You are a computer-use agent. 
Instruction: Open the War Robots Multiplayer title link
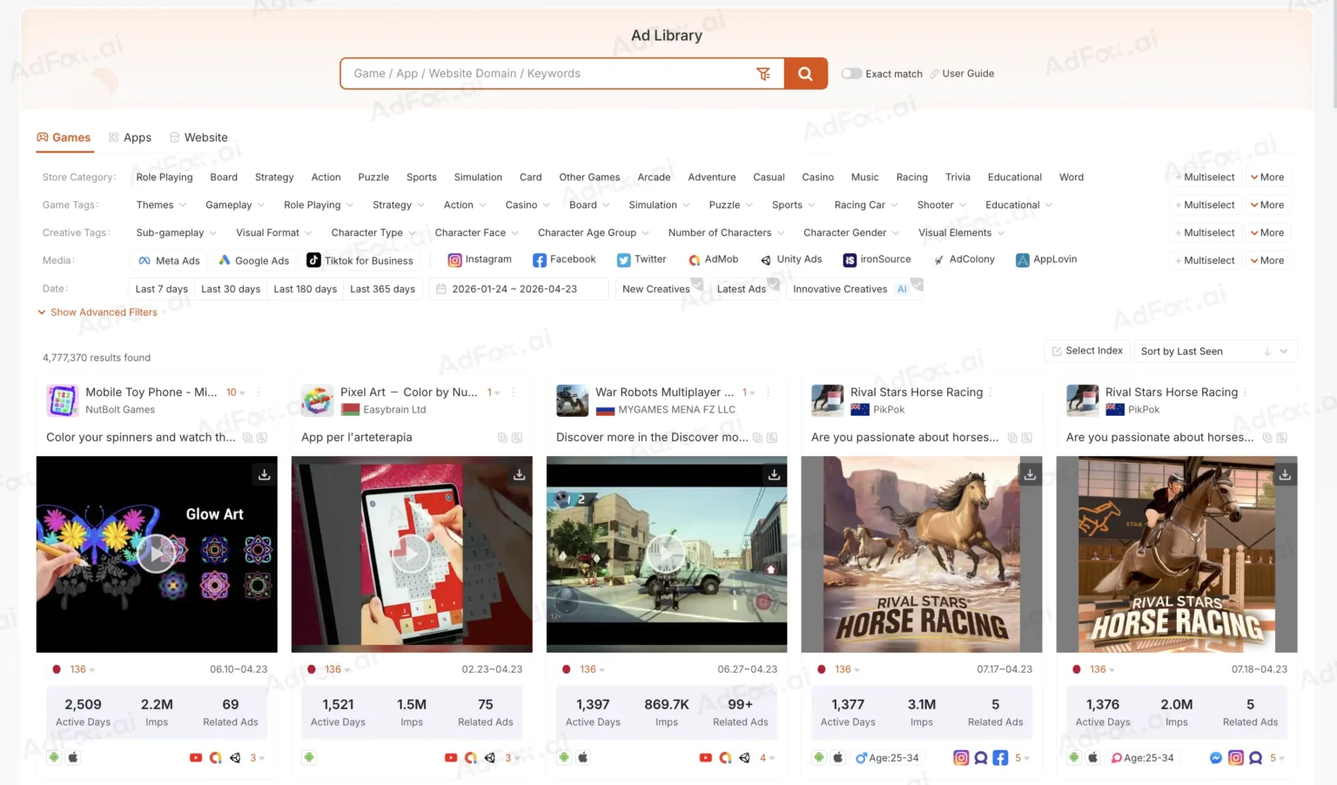pyautogui.click(x=664, y=392)
